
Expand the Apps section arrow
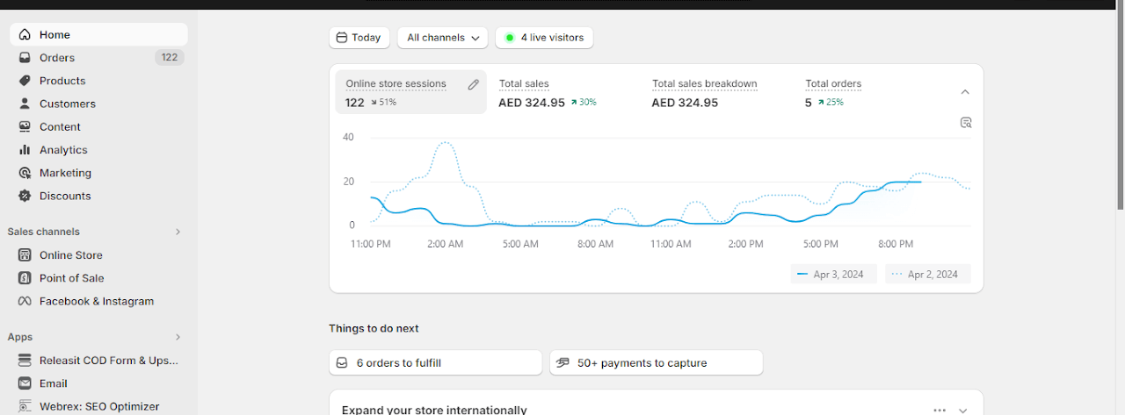tap(178, 337)
